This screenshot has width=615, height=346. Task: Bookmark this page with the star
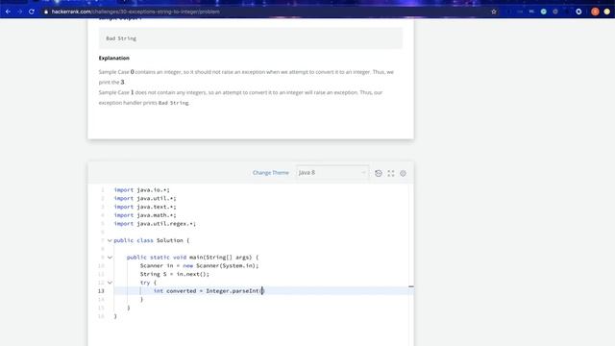(x=494, y=12)
